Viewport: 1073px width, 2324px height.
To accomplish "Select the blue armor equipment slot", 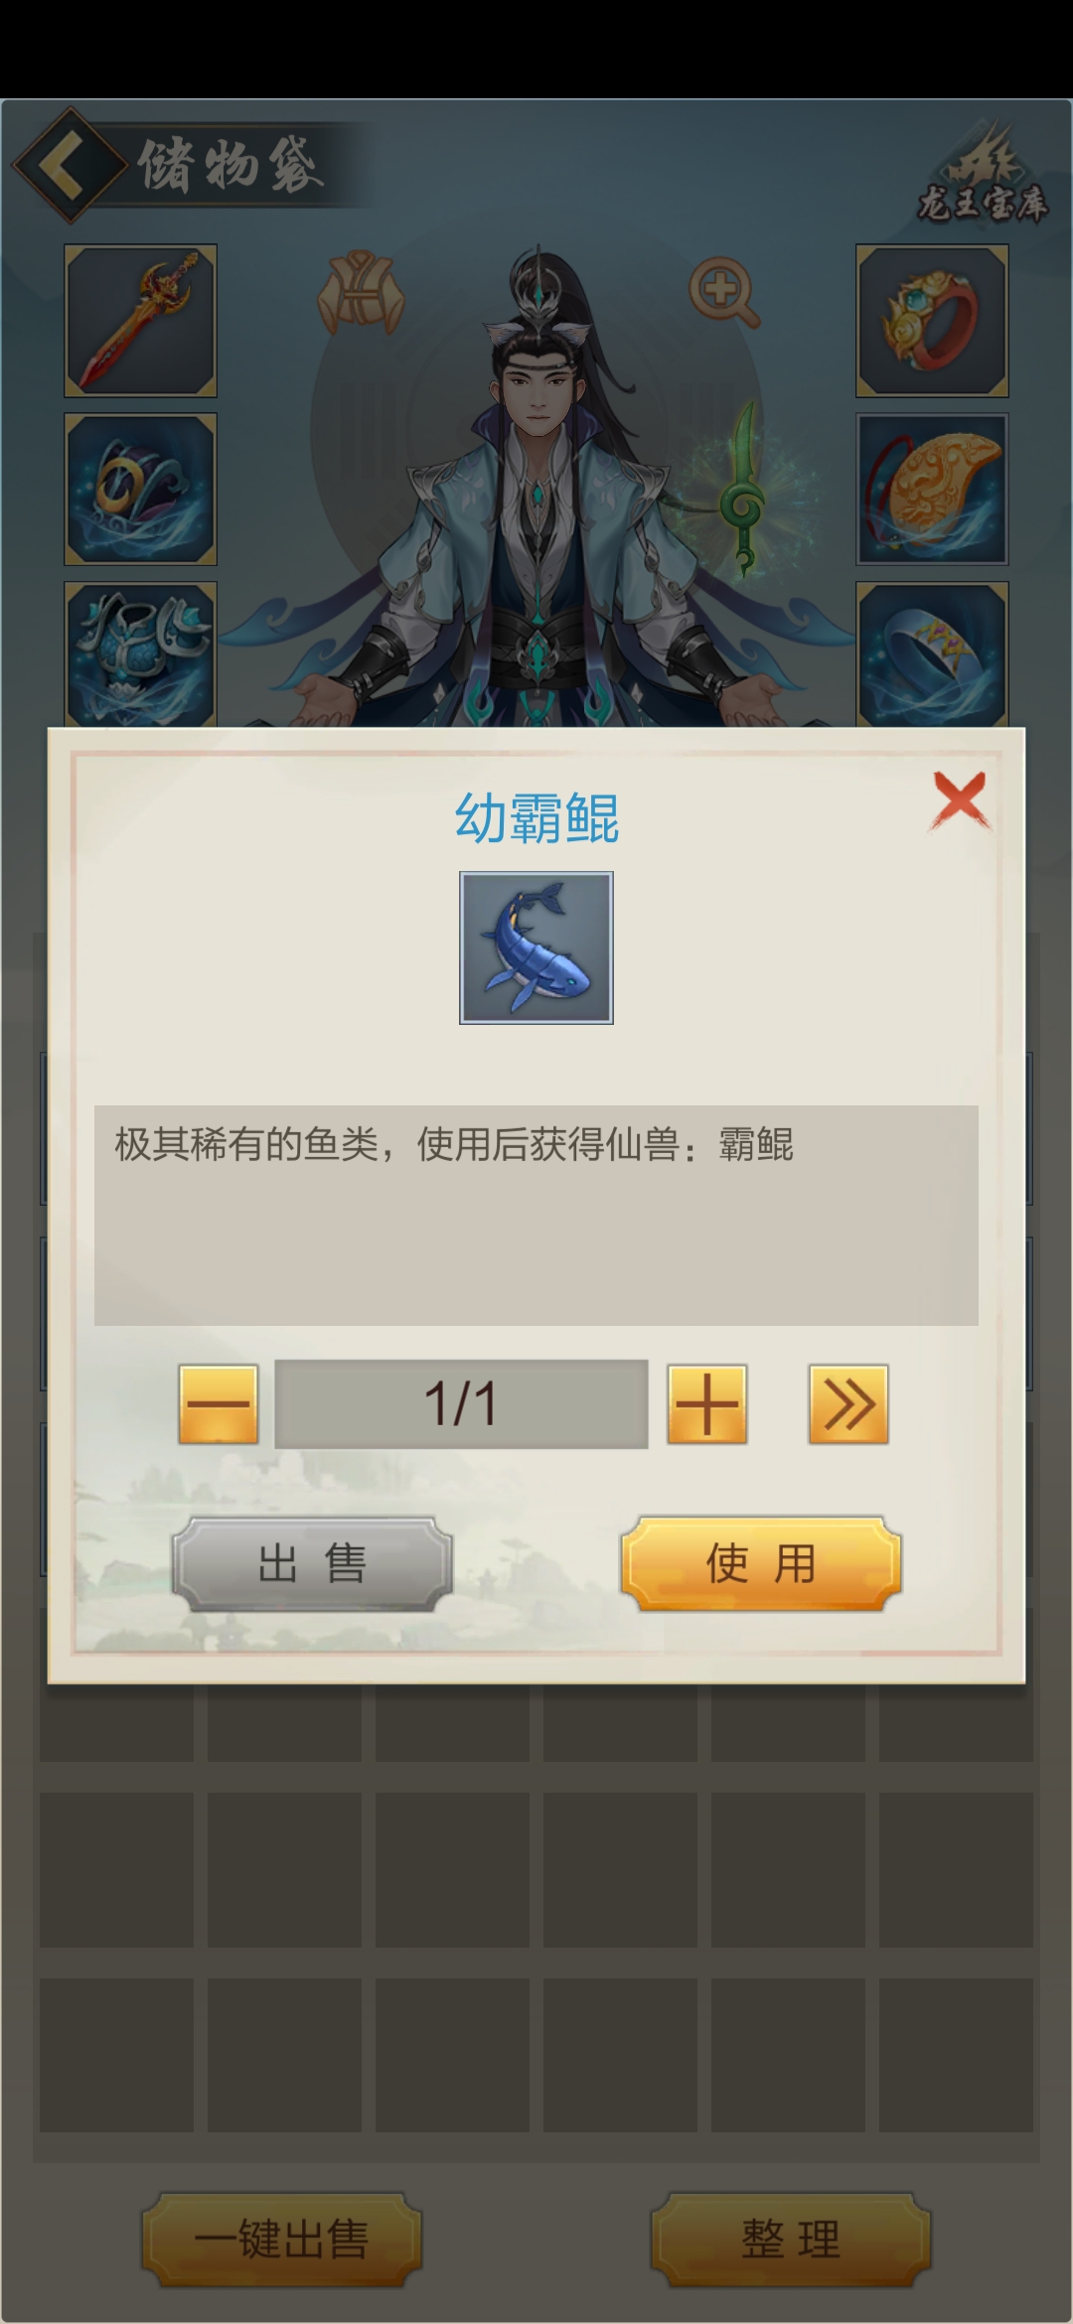I will point(141,654).
